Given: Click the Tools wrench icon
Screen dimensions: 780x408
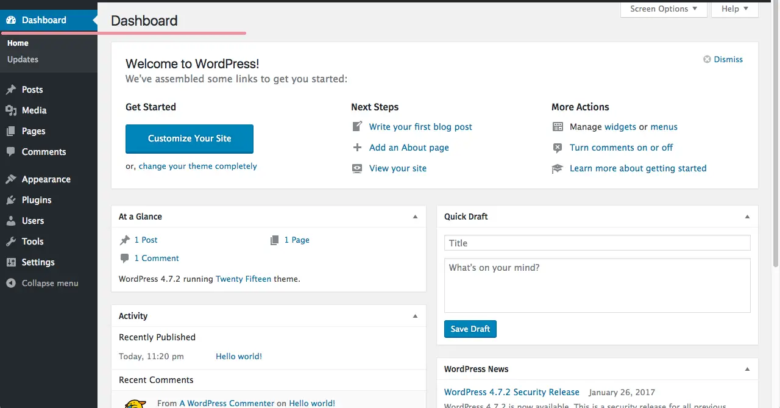Looking at the screenshot, I should tap(11, 242).
